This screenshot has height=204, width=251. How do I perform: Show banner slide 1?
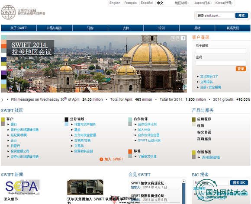173,38
